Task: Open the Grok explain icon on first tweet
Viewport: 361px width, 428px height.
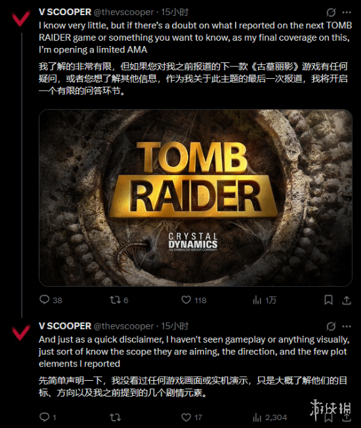Action: pos(331,12)
